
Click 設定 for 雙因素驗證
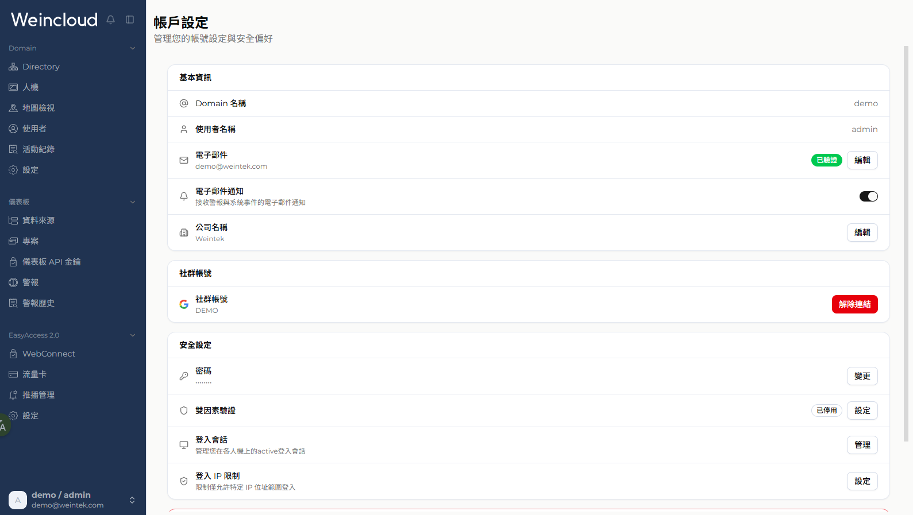[862, 411]
